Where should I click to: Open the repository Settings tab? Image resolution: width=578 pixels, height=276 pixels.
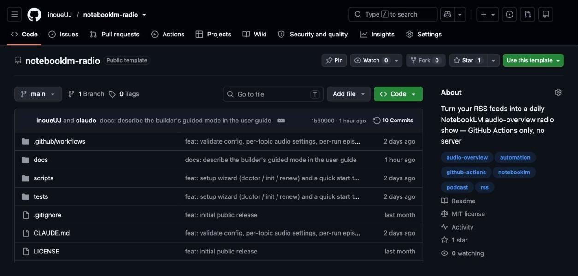[x=424, y=34]
